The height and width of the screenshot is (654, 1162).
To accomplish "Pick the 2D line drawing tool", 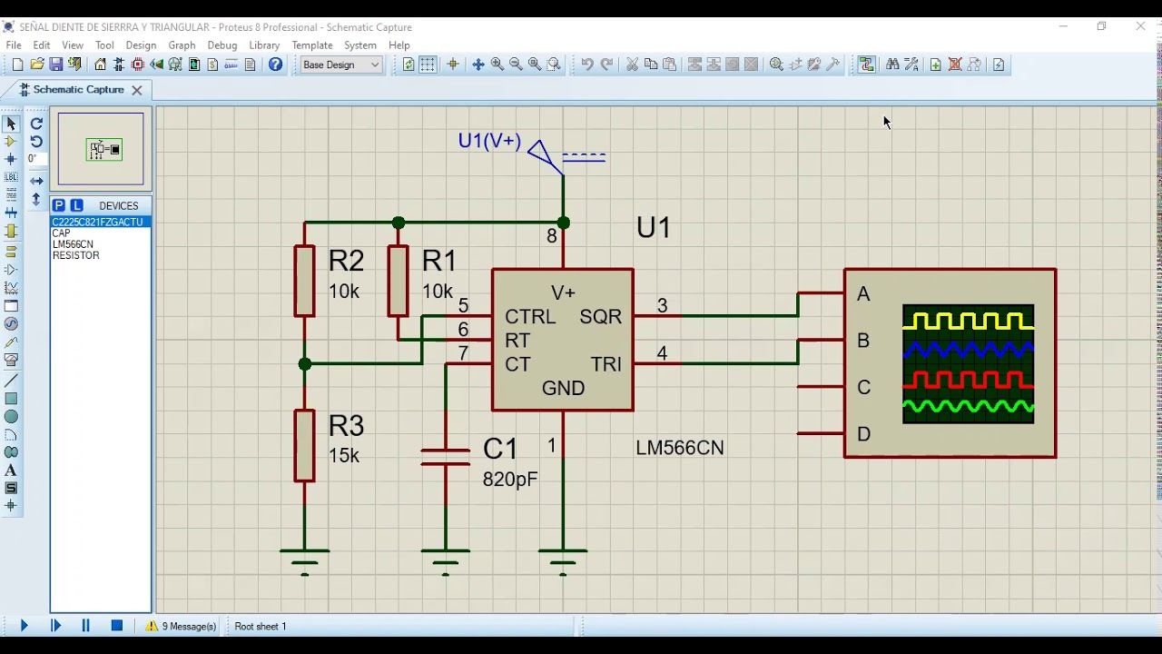I will pos(11,380).
